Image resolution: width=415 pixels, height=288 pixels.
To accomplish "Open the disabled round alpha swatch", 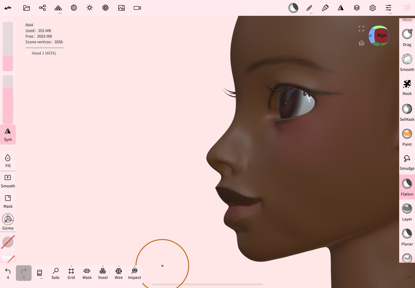I will 8,242.
